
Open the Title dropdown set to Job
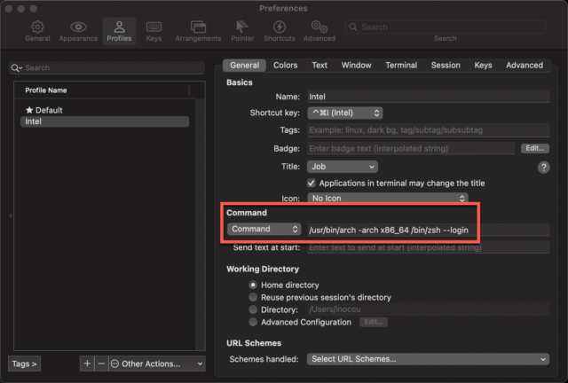(342, 167)
